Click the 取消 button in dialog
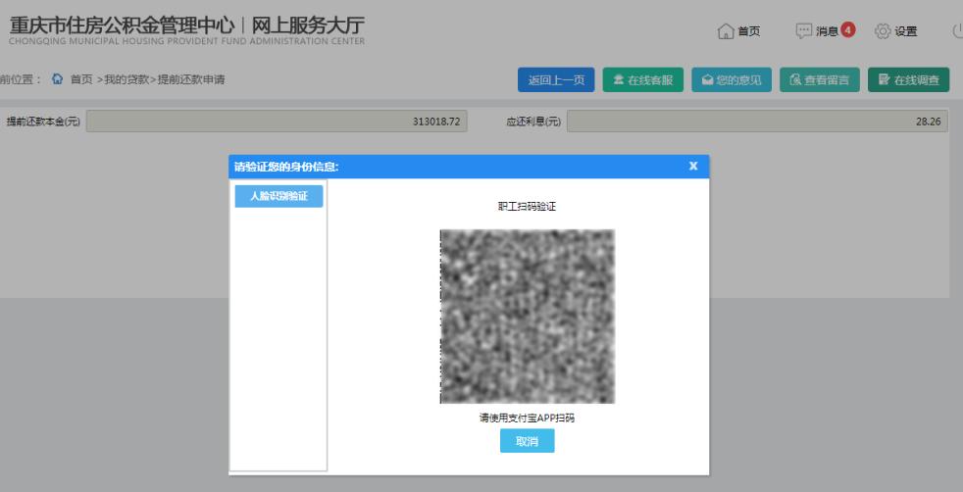Image resolution: width=963 pixels, height=492 pixels. tap(527, 441)
